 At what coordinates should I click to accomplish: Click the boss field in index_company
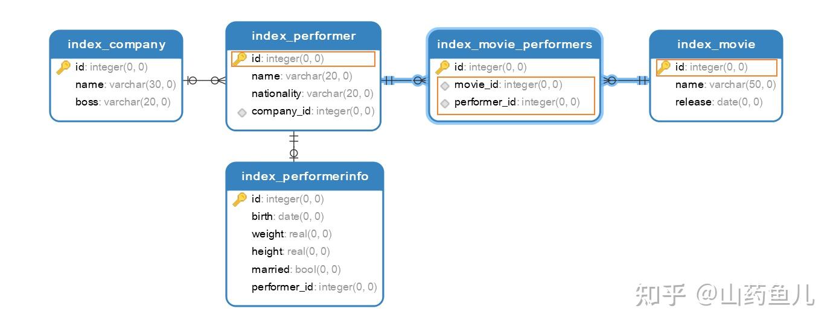click(x=123, y=102)
